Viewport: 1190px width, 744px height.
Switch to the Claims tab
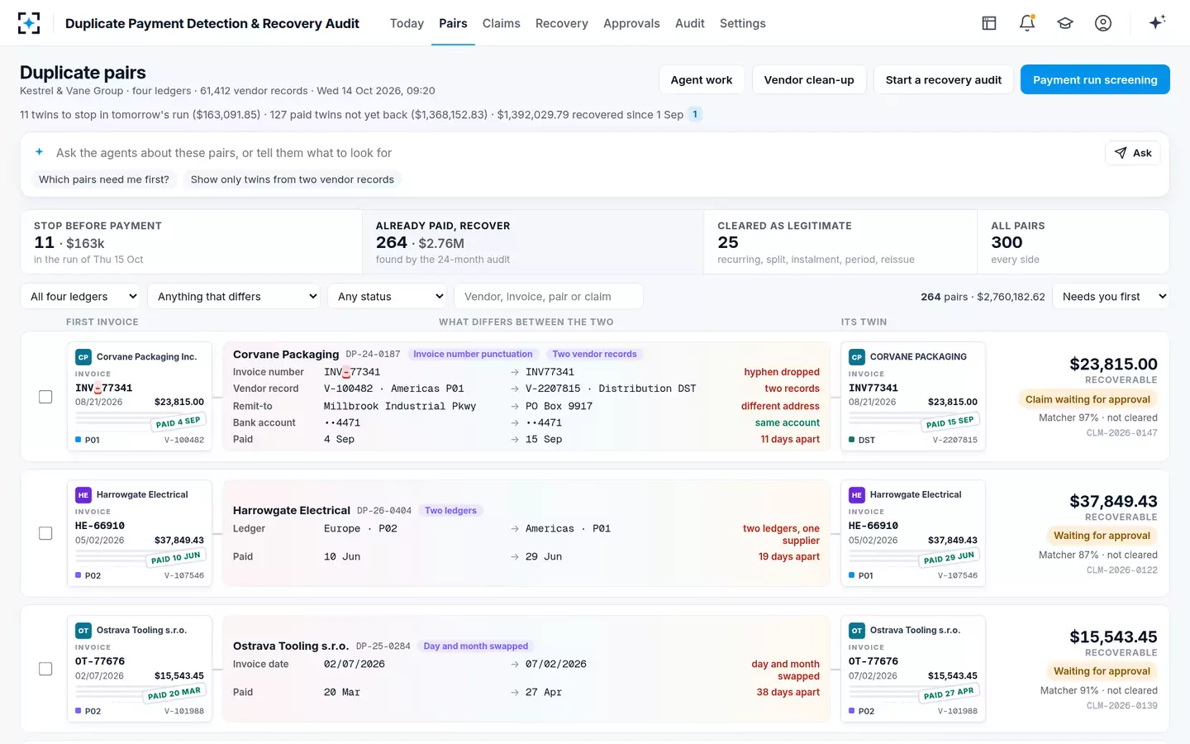point(502,23)
